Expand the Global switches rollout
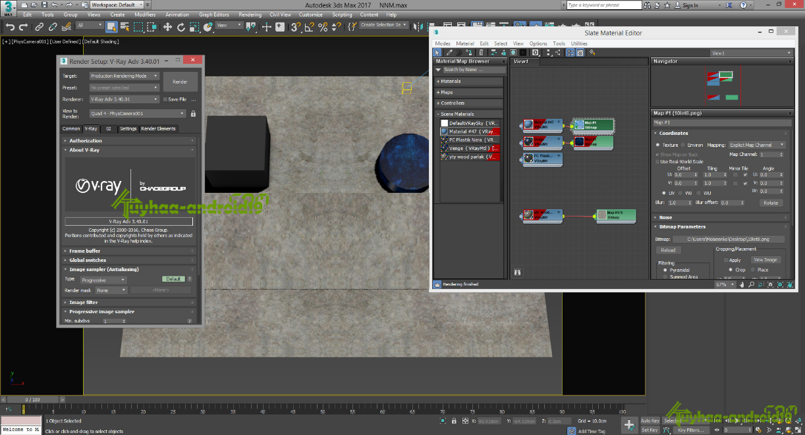The width and height of the screenshot is (805, 435). pyautogui.click(x=129, y=260)
